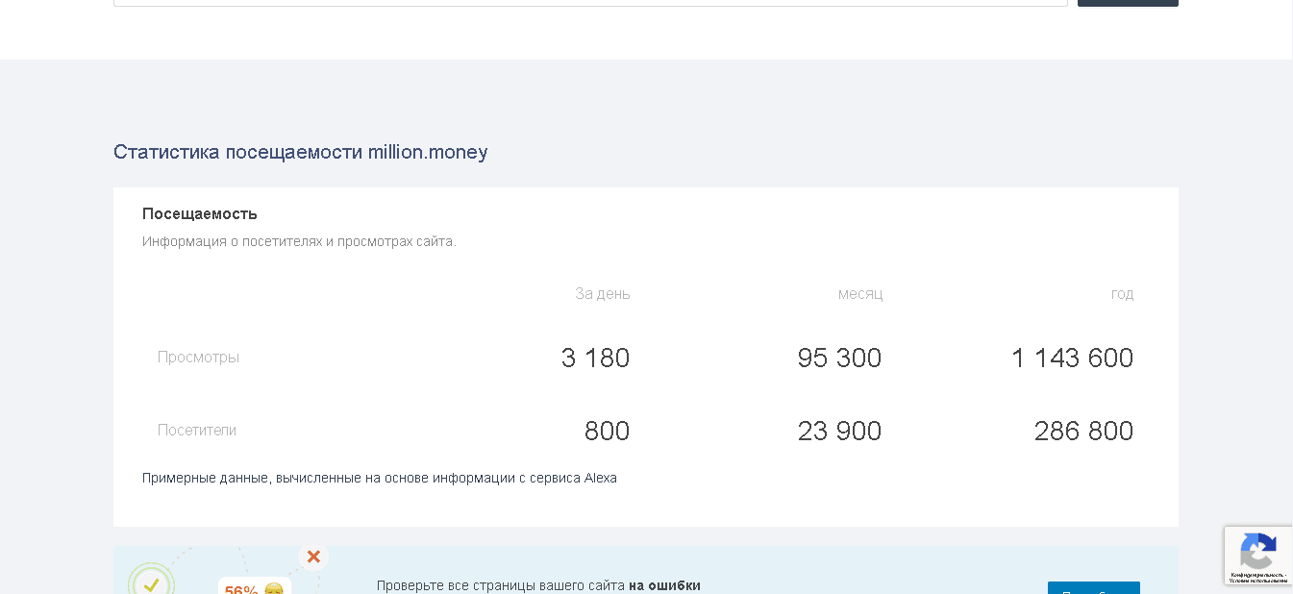Click the blue button in the error-check banner

[1093, 588]
